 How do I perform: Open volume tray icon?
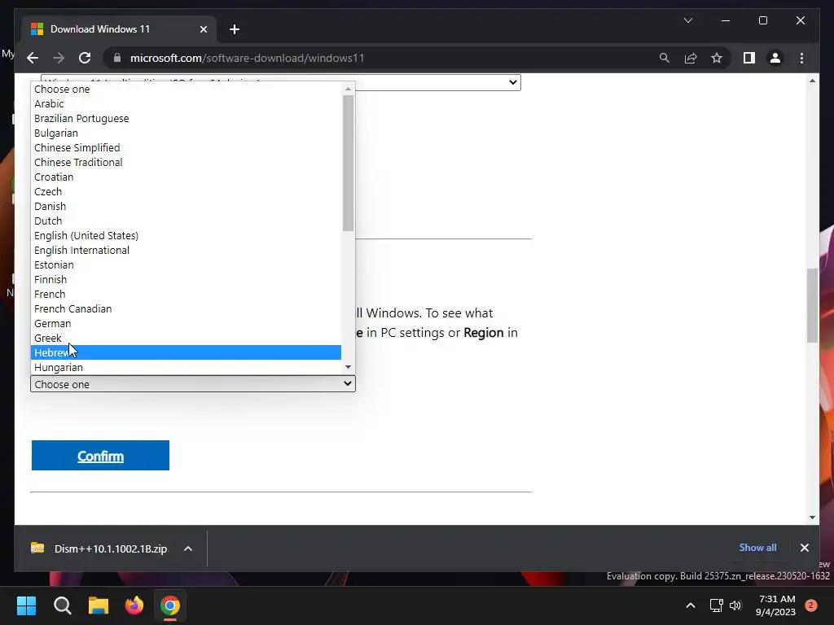735,605
